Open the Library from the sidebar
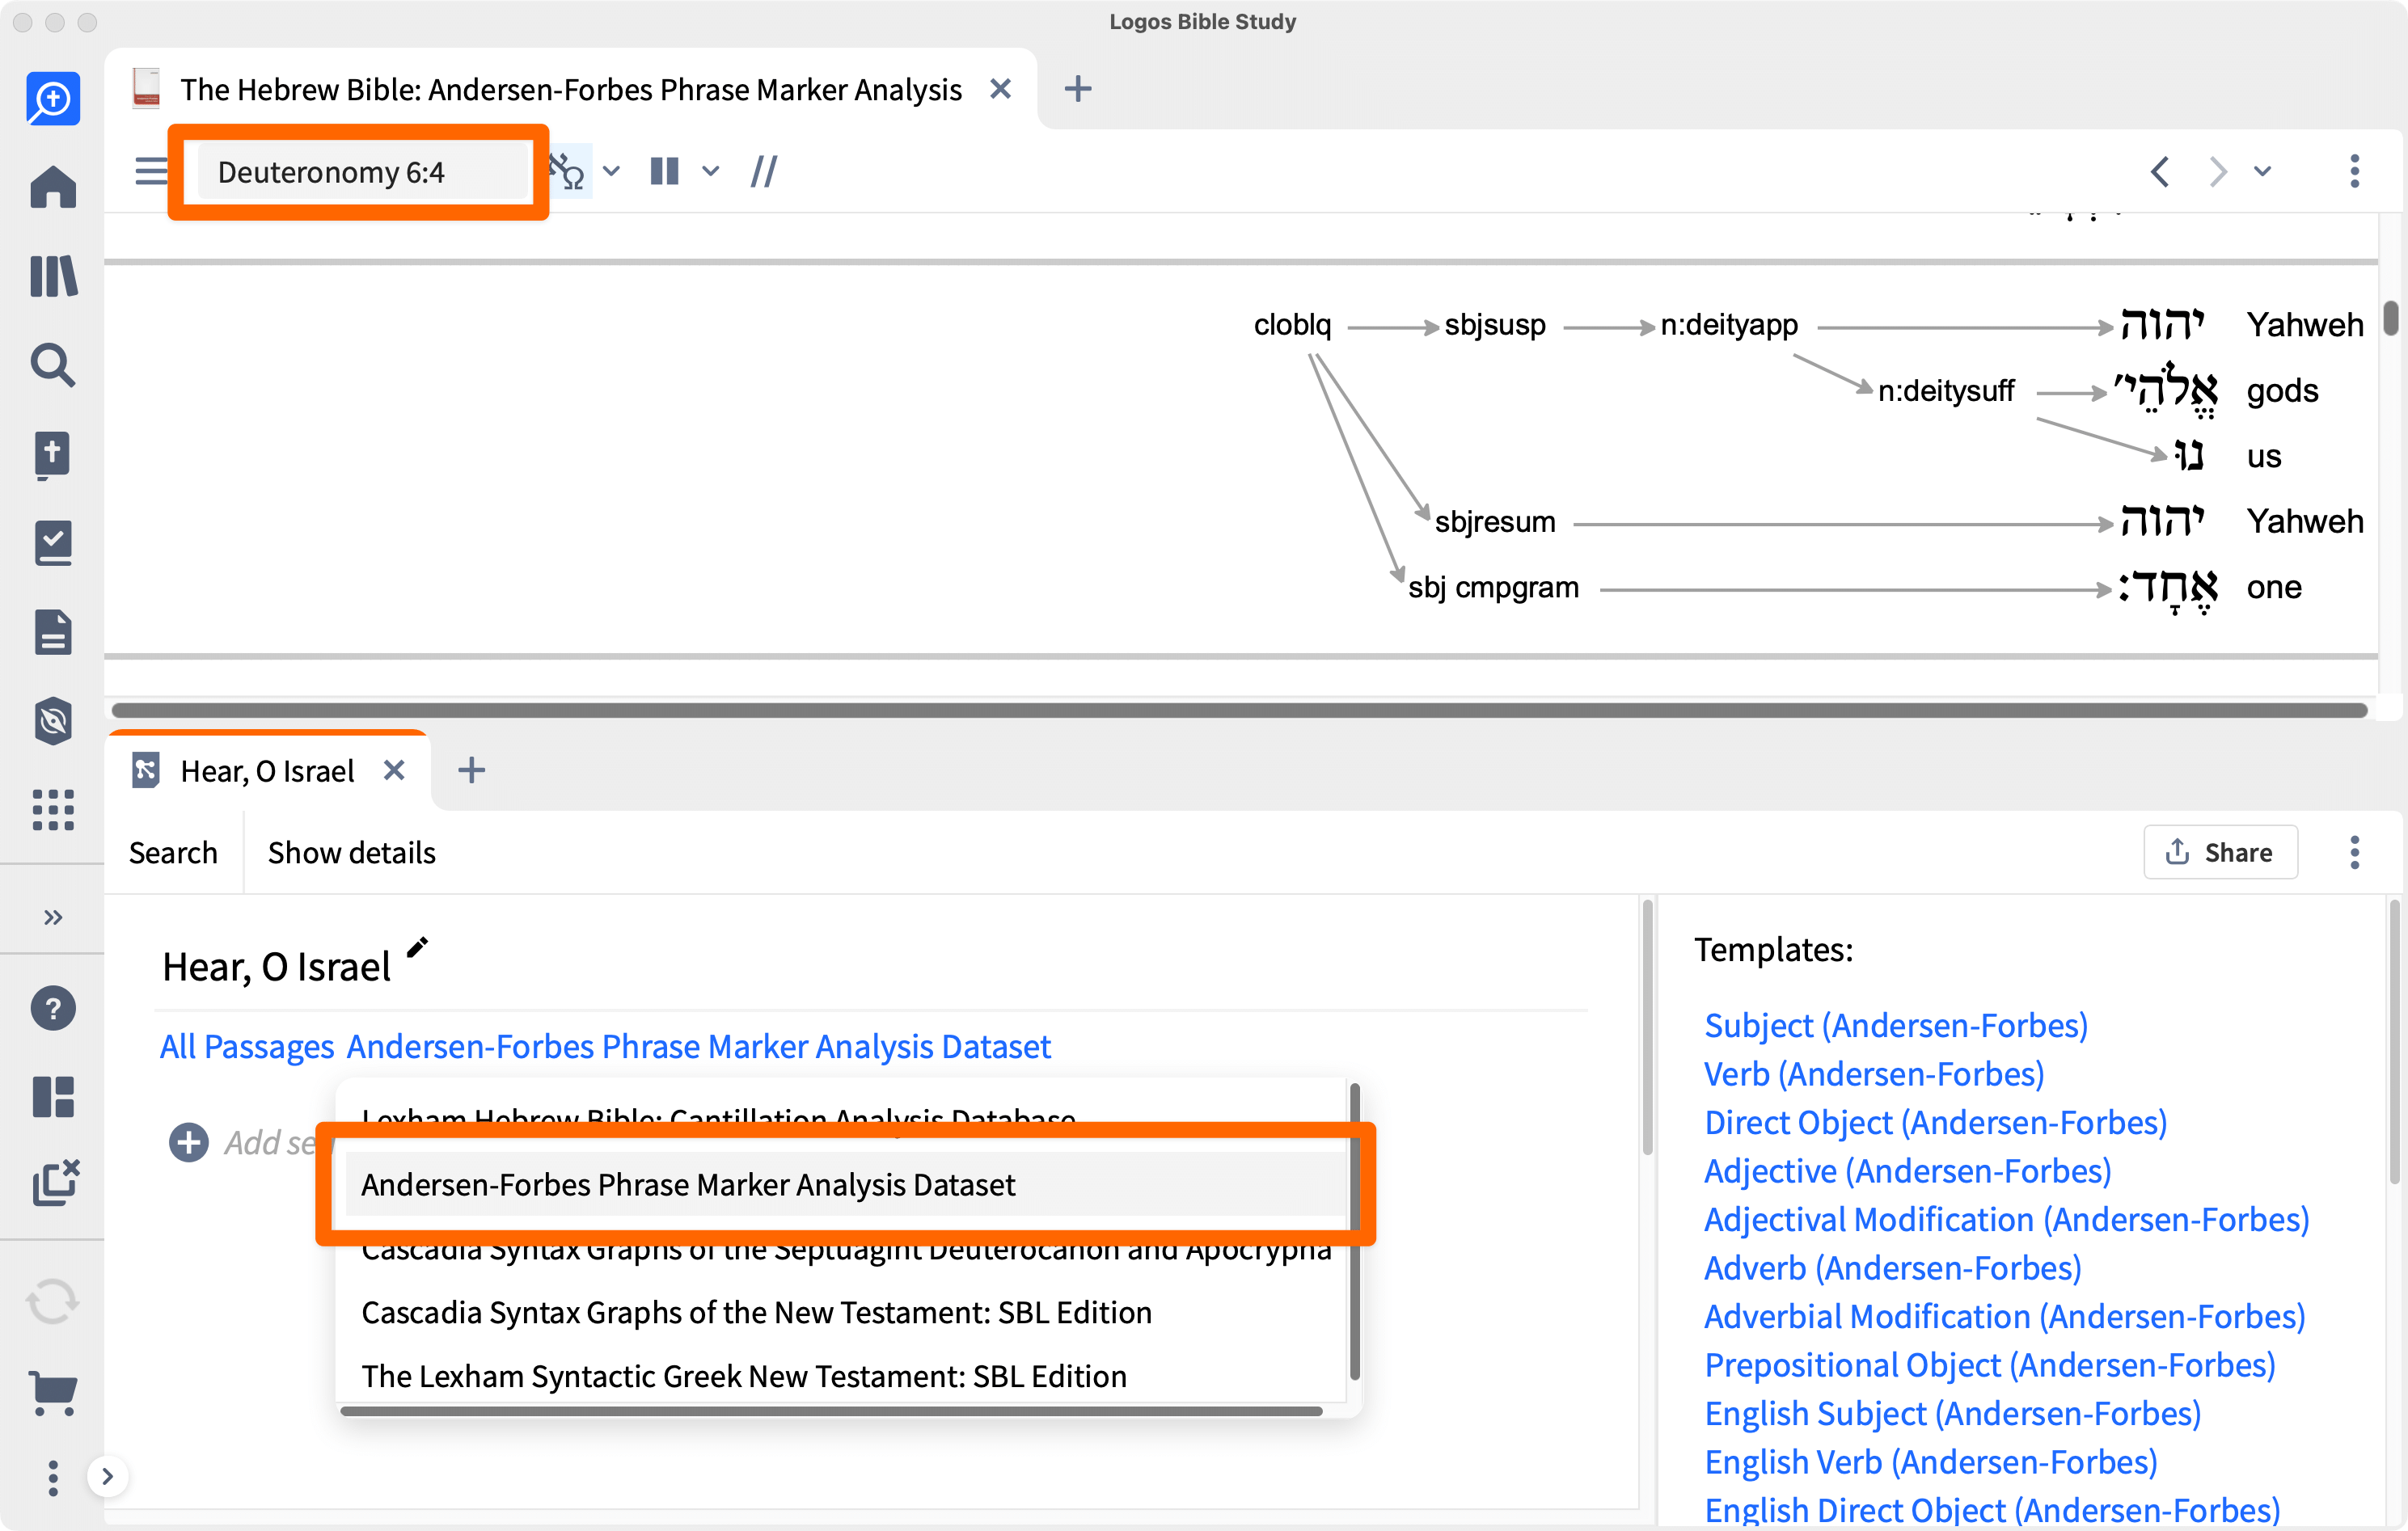This screenshot has width=2408, height=1531. pyautogui.click(x=53, y=275)
